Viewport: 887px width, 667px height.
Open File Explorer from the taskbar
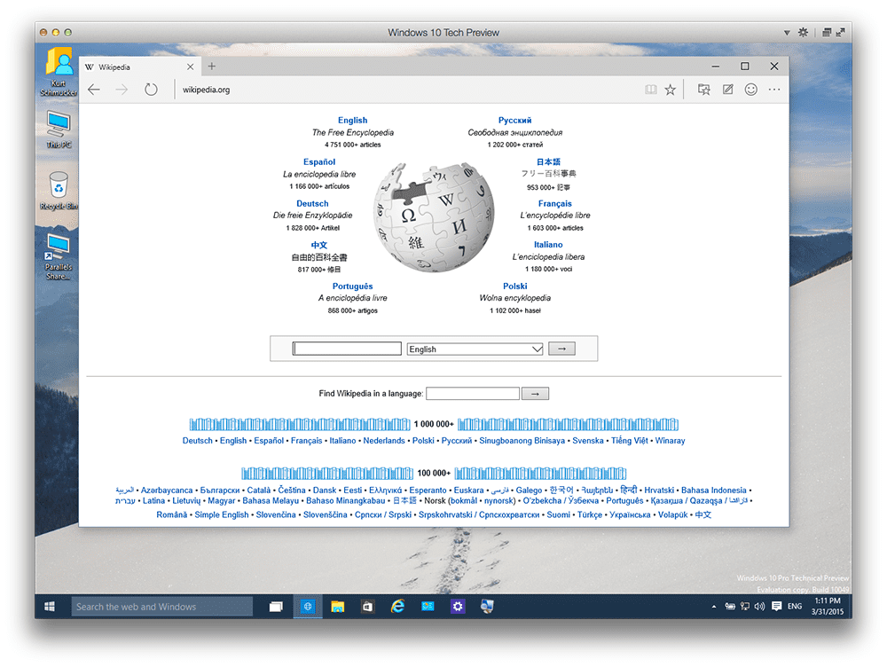[x=338, y=607]
